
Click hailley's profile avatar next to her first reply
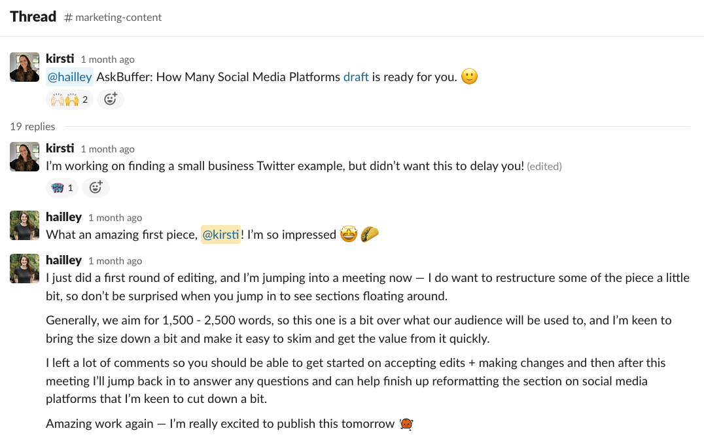tap(24, 225)
